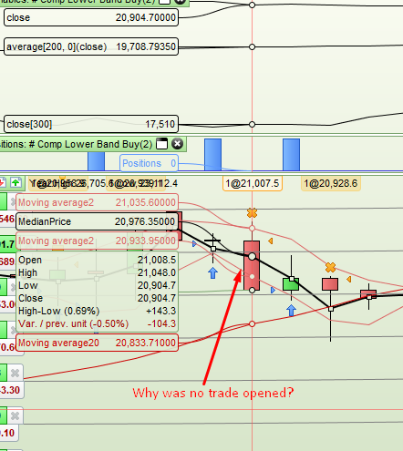Click the Var. / prev. unit (-0.50%) row

(97, 323)
